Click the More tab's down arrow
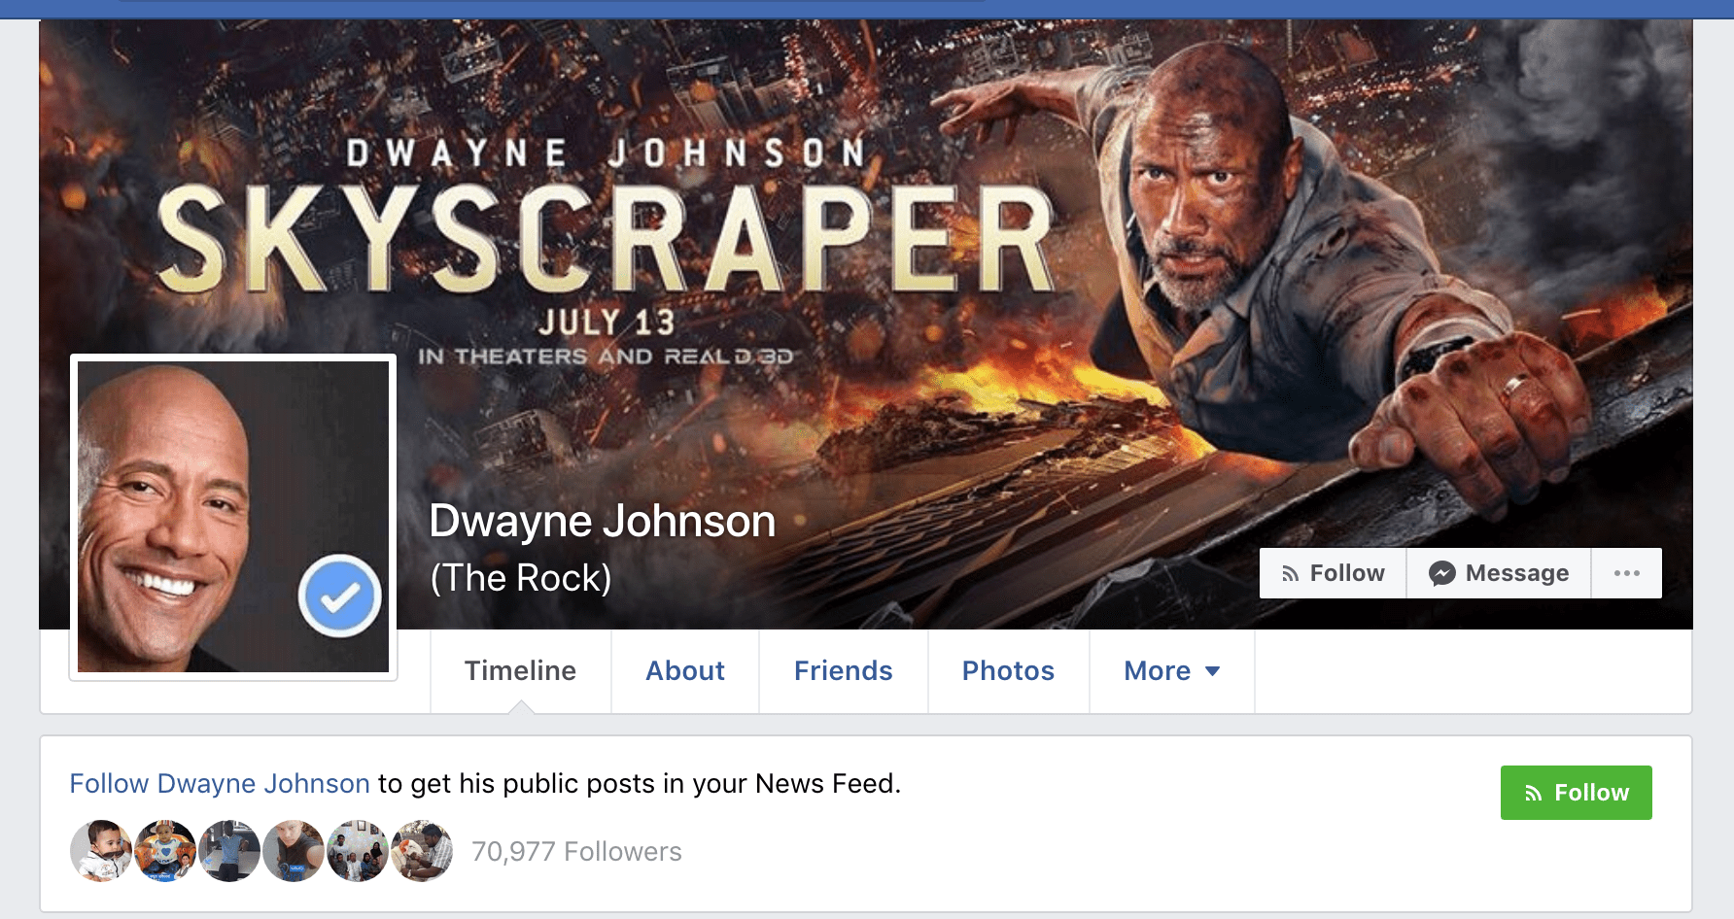The width and height of the screenshot is (1734, 919). pyautogui.click(x=1212, y=671)
